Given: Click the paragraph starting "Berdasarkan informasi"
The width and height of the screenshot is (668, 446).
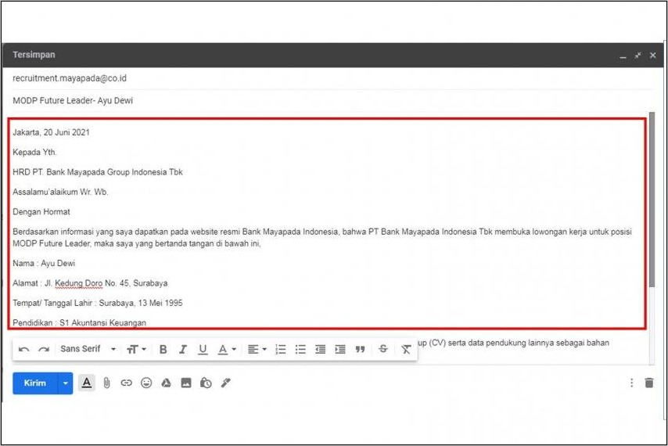Looking at the screenshot, I should 322,238.
